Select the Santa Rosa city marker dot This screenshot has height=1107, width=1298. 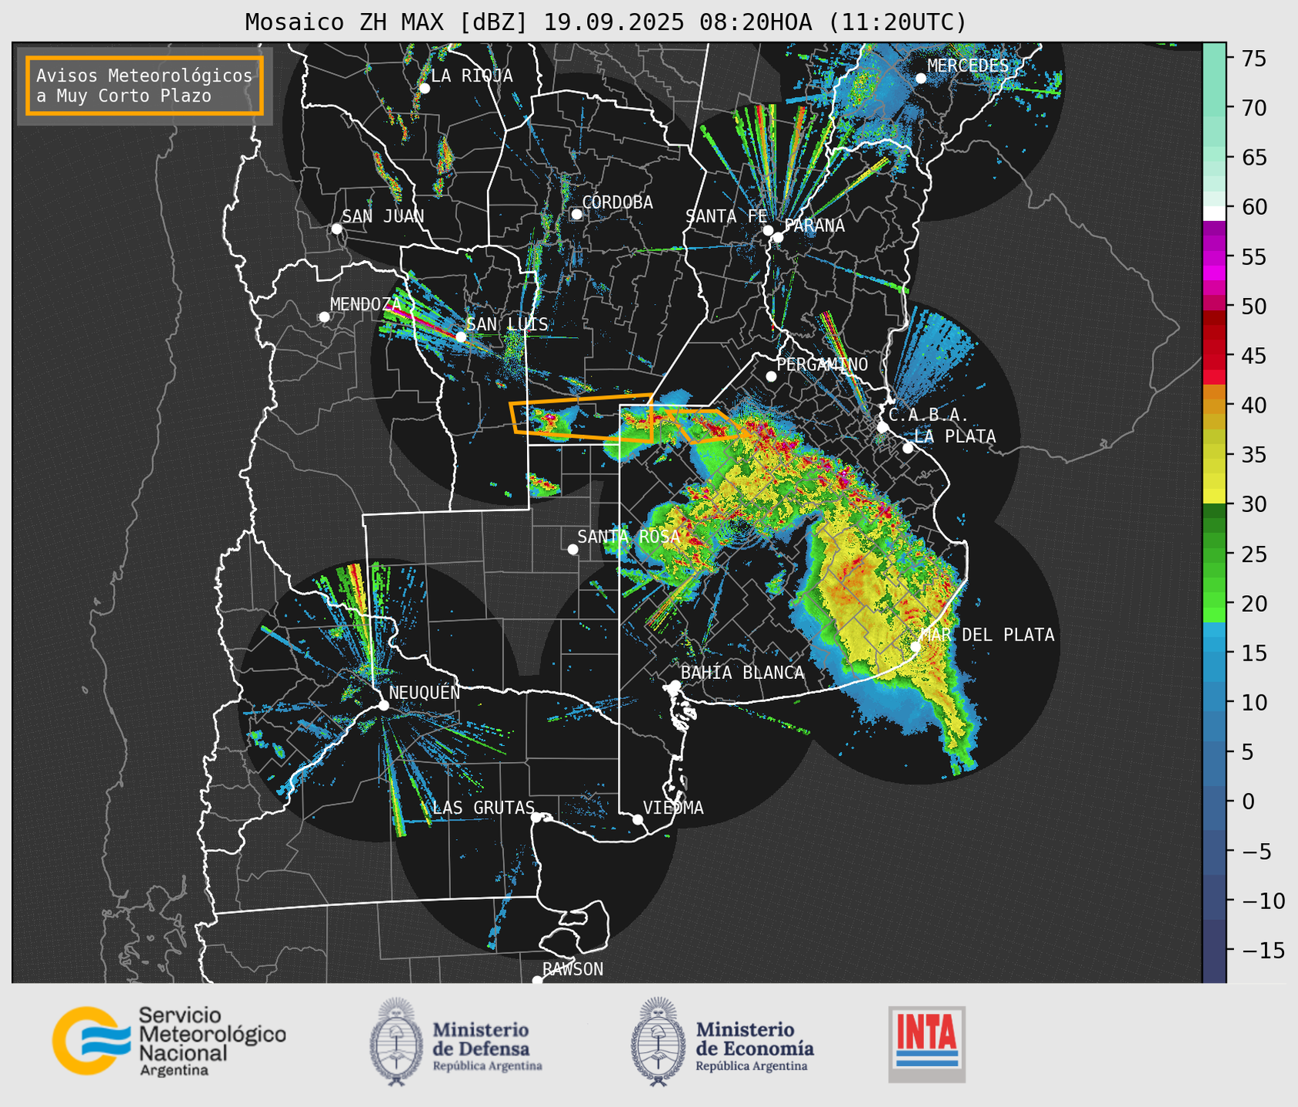572,549
